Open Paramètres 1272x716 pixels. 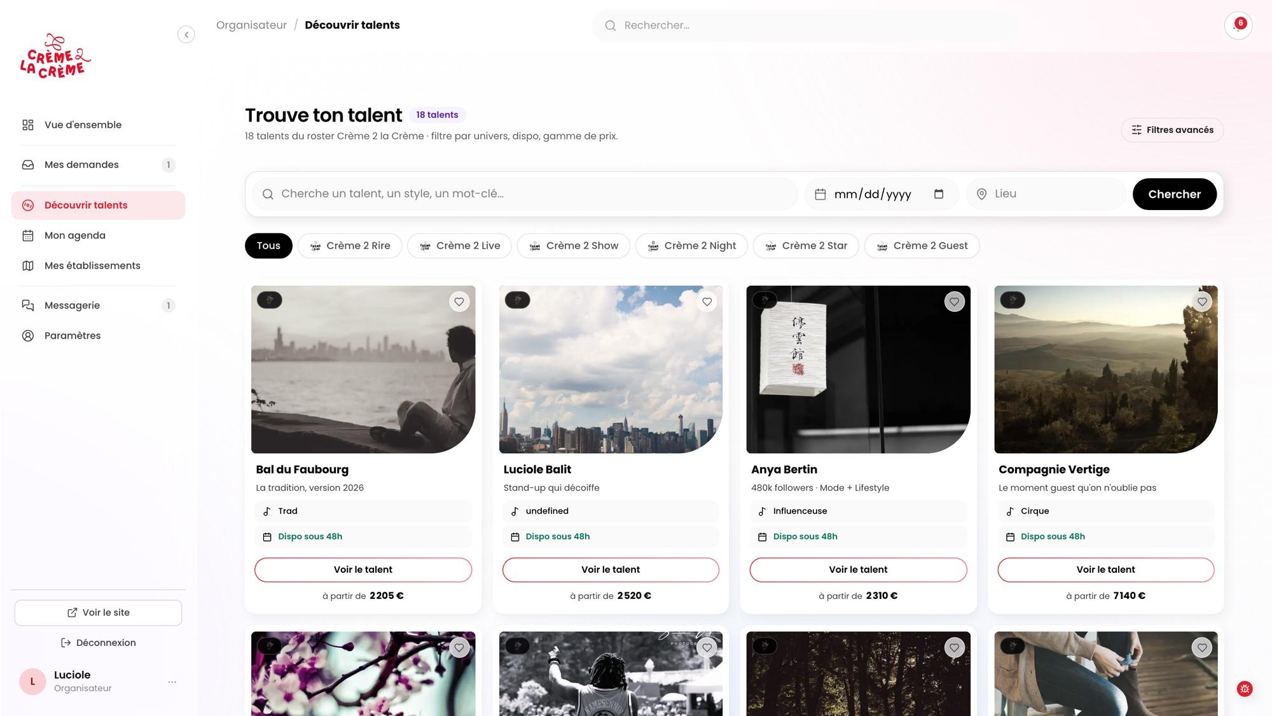coord(98,335)
